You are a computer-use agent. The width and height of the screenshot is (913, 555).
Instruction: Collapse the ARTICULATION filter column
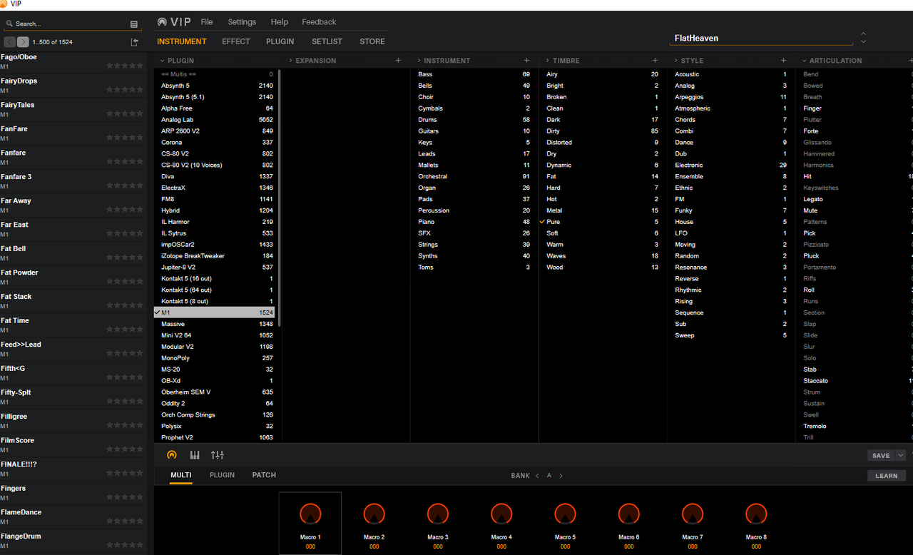(x=805, y=61)
